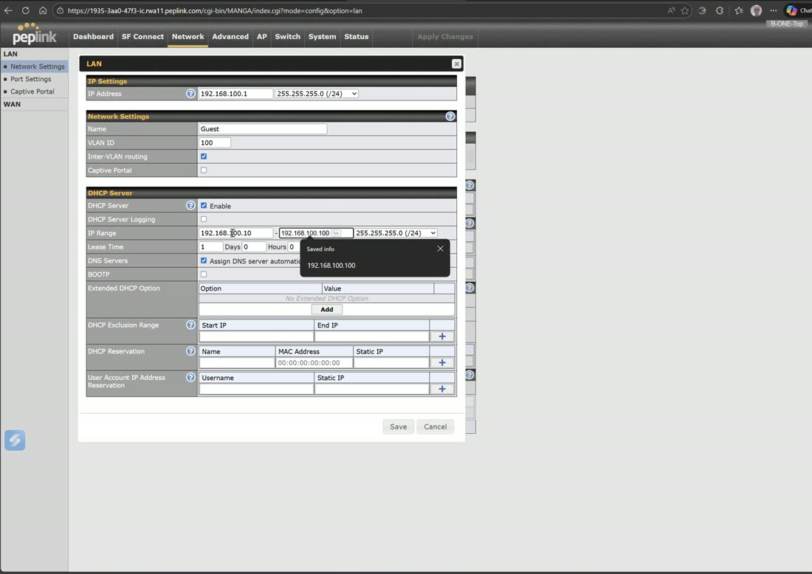Open browser home page icon
The width and height of the screenshot is (812, 574).
click(x=43, y=10)
